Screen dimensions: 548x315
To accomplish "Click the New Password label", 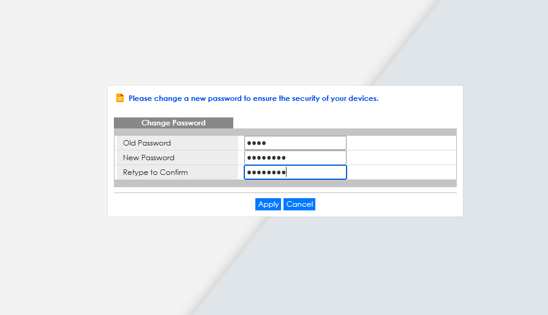I will [x=149, y=158].
